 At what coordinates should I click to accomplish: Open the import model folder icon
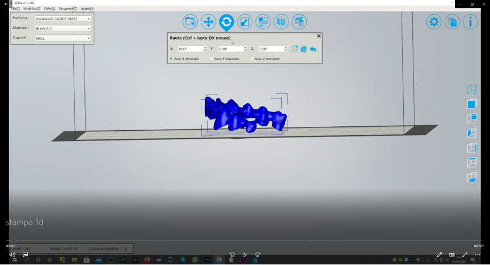click(x=191, y=22)
